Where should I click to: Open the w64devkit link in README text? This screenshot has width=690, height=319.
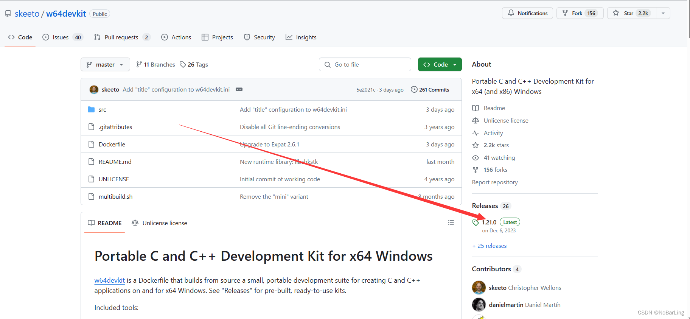pyautogui.click(x=110, y=280)
